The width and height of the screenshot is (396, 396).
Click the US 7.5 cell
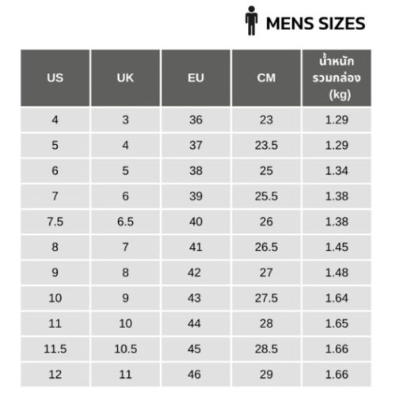(55, 222)
